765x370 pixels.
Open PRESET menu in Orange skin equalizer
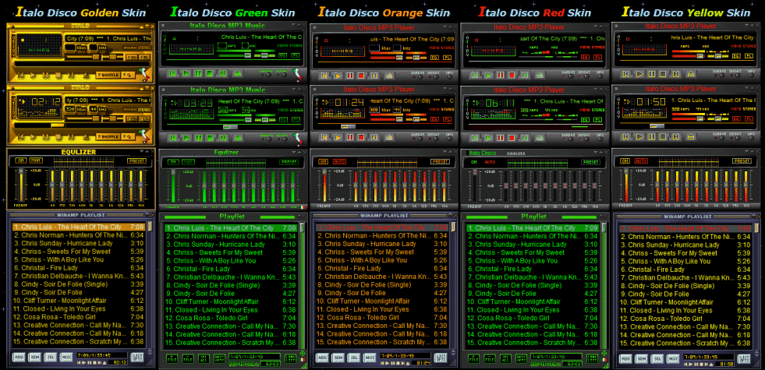point(440,161)
